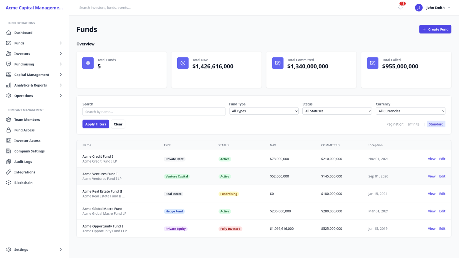This screenshot has width=459, height=258.
Task: Switch pagination to Infinite
Action: point(414,124)
